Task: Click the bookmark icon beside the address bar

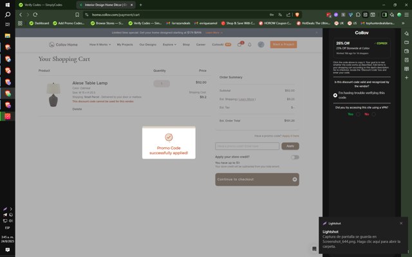Action: [x=77, y=15]
